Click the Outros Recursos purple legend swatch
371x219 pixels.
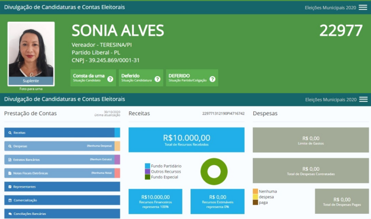(147, 171)
